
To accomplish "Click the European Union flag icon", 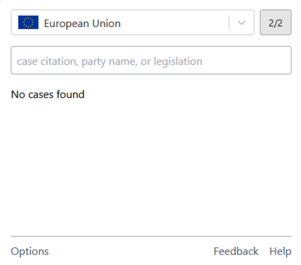I will pos(28,22).
